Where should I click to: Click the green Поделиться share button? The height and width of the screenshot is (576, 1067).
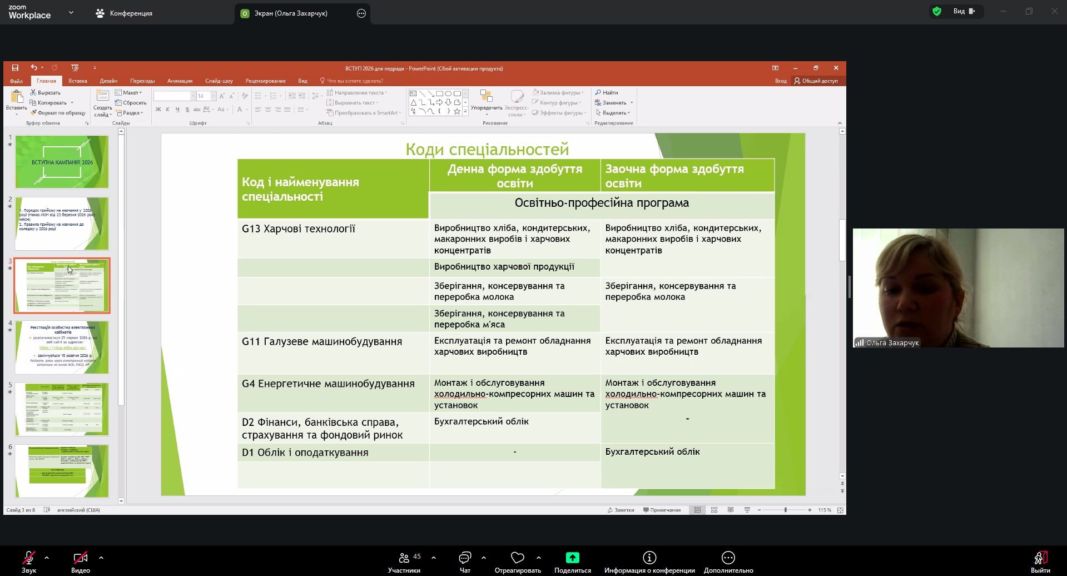572,558
